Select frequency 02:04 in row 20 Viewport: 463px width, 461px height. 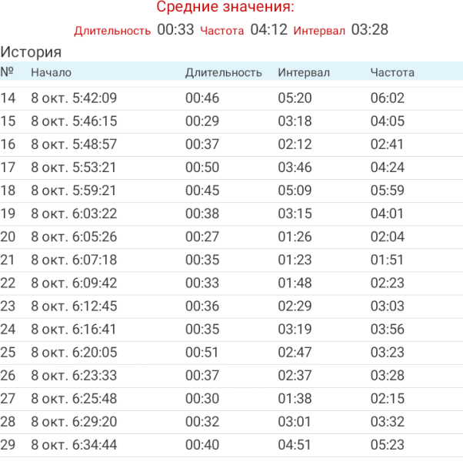point(388,237)
